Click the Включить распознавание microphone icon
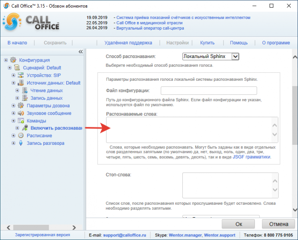This screenshot has width=298, height=240. pyautogui.click(x=25, y=128)
